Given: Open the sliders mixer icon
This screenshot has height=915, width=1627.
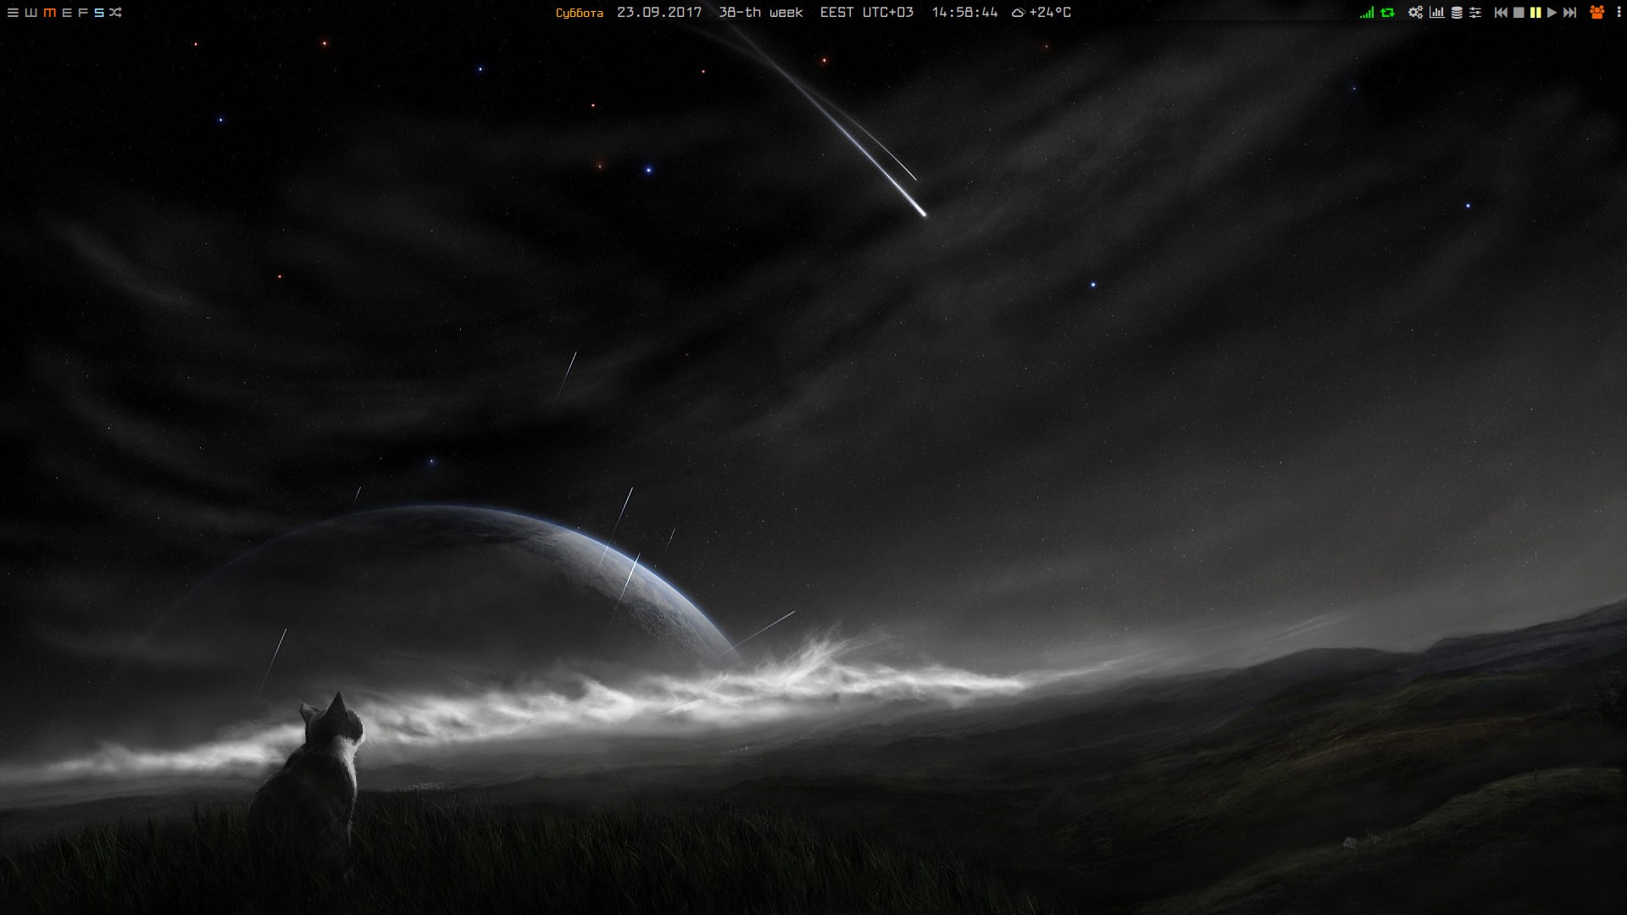Looking at the screenshot, I should click(1475, 13).
